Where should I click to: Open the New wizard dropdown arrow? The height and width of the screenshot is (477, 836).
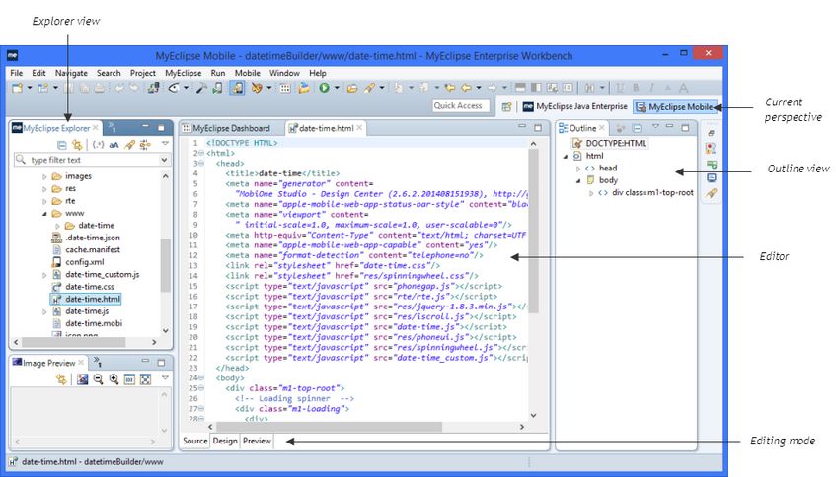pos(30,88)
